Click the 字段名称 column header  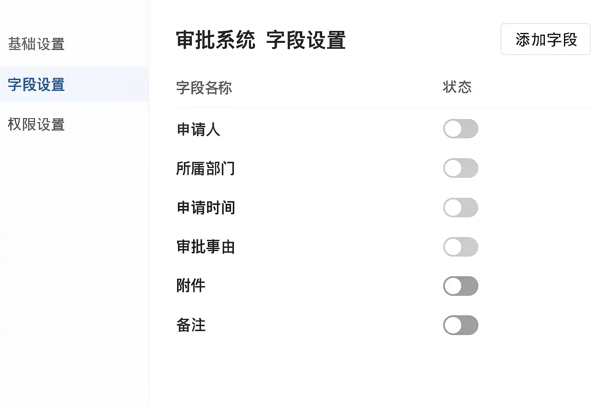[x=204, y=88]
